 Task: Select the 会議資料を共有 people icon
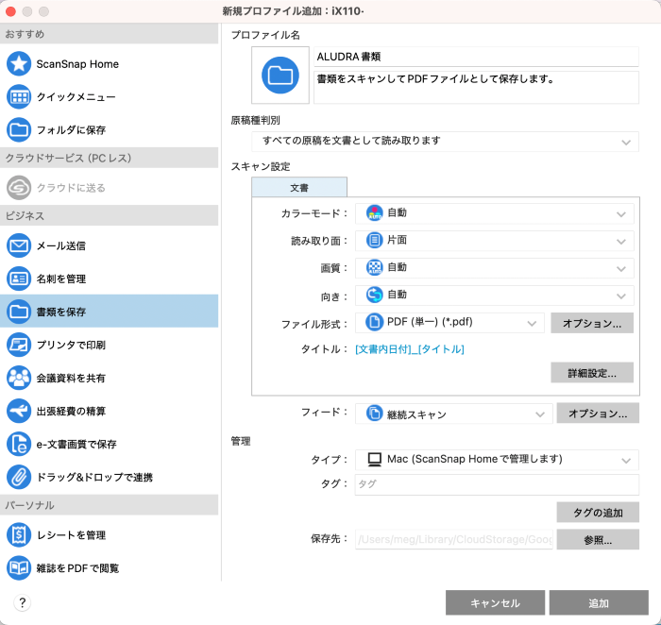tap(19, 378)
